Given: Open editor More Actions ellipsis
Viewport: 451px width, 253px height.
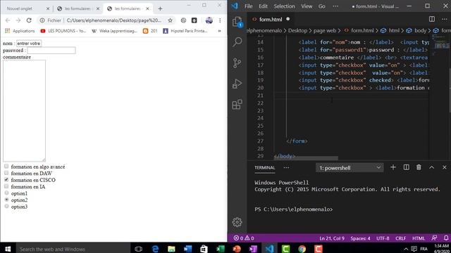Looking at the screenshot, I should (445, 19).
